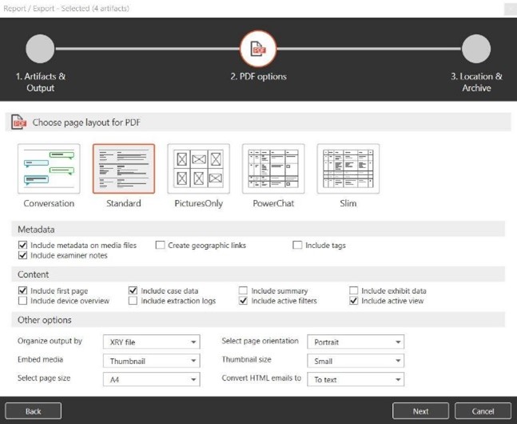Toggle Include extraction logs checkbox

point(133,302)
